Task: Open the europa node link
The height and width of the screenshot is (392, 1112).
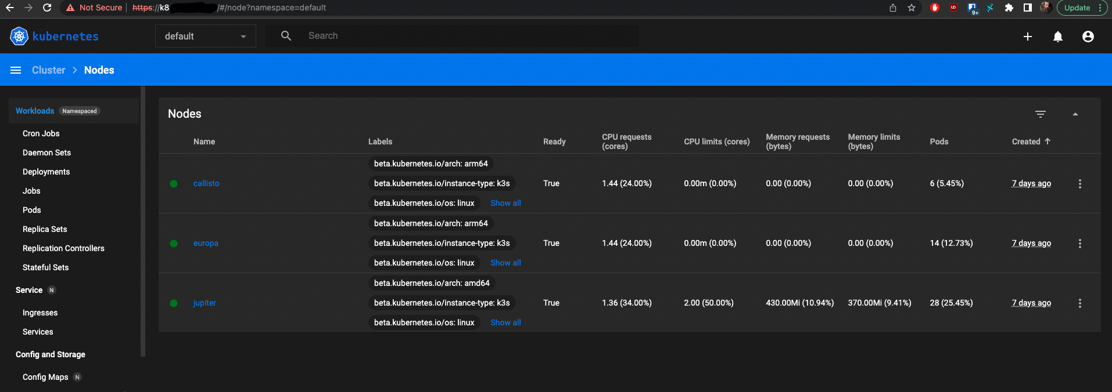Action: coord(206,243)
